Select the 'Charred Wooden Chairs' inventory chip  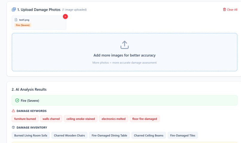(x=69, y=135)
